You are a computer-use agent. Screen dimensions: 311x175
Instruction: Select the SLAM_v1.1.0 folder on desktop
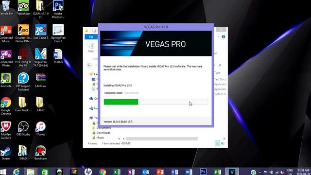[40, 10]
